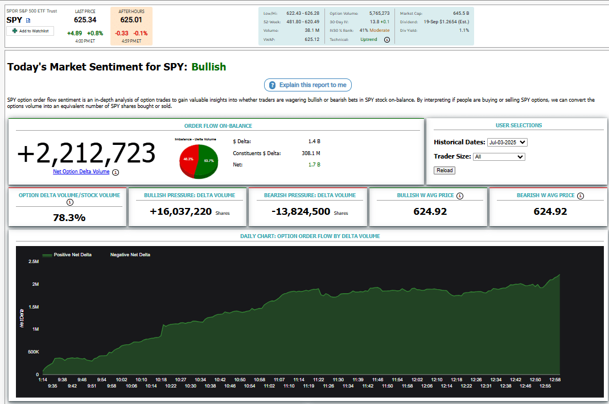609x404 pixels.
Task: Click the BULLISH PRESSURE: DELTA VOLUME header
Action: pyautogui.click(x=190, y=195)
